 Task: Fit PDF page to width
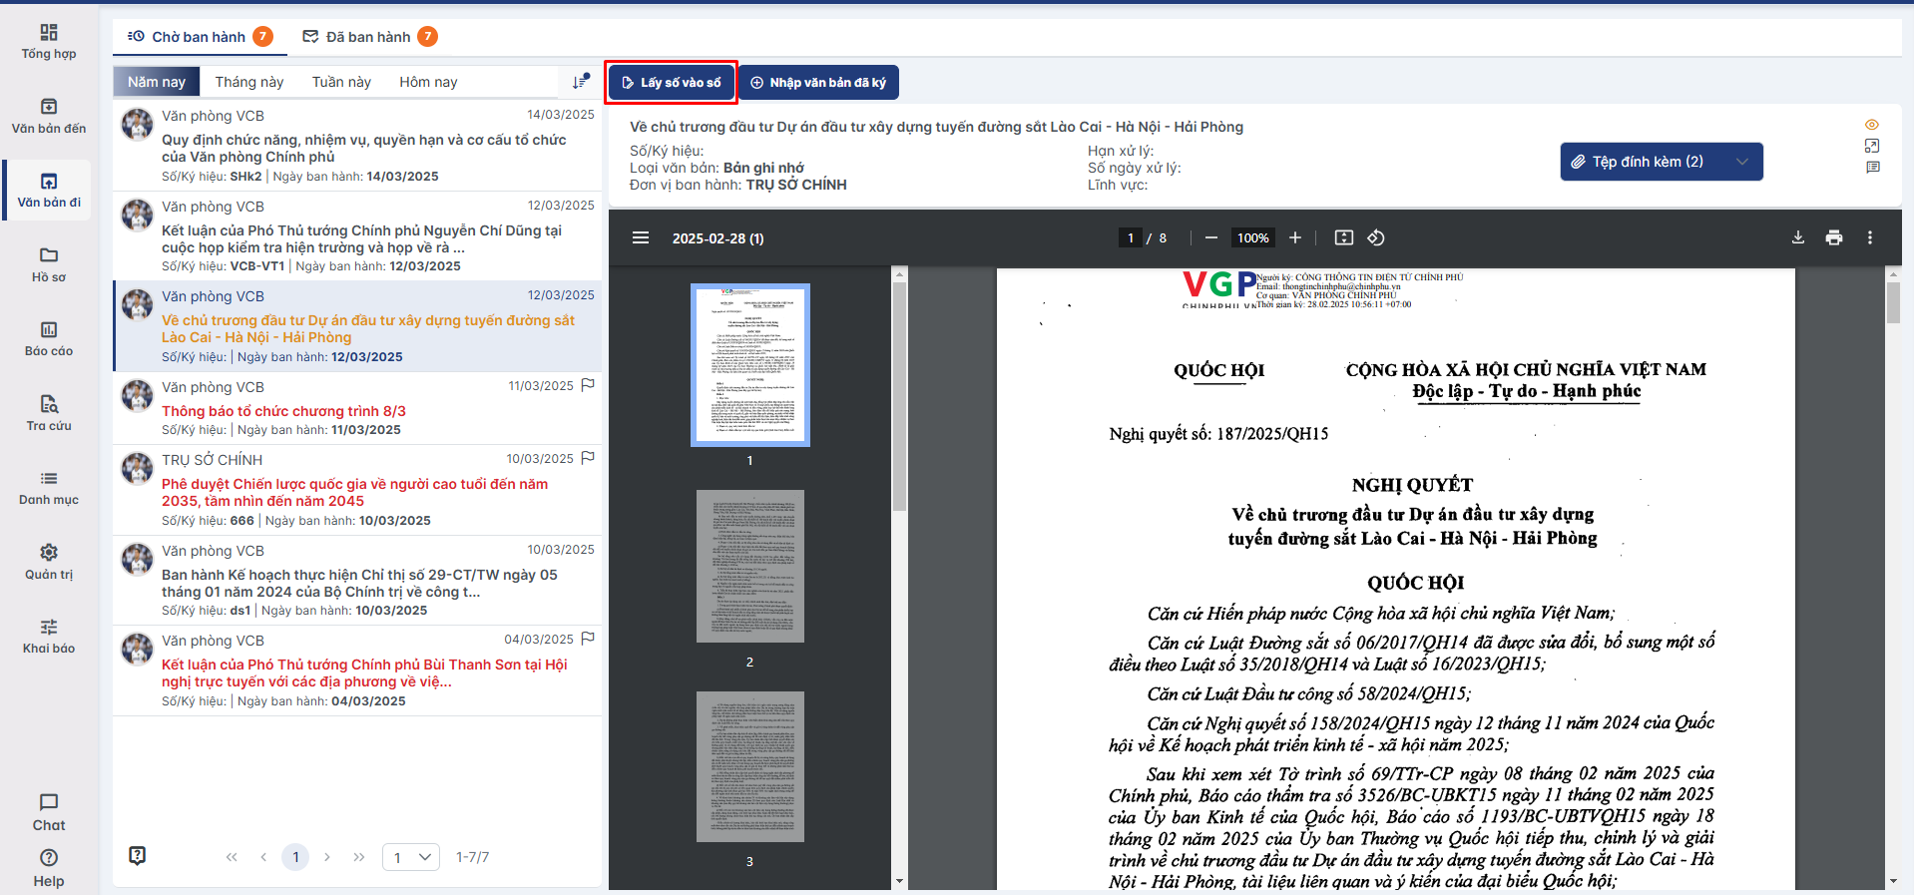tap(1344, 237)
